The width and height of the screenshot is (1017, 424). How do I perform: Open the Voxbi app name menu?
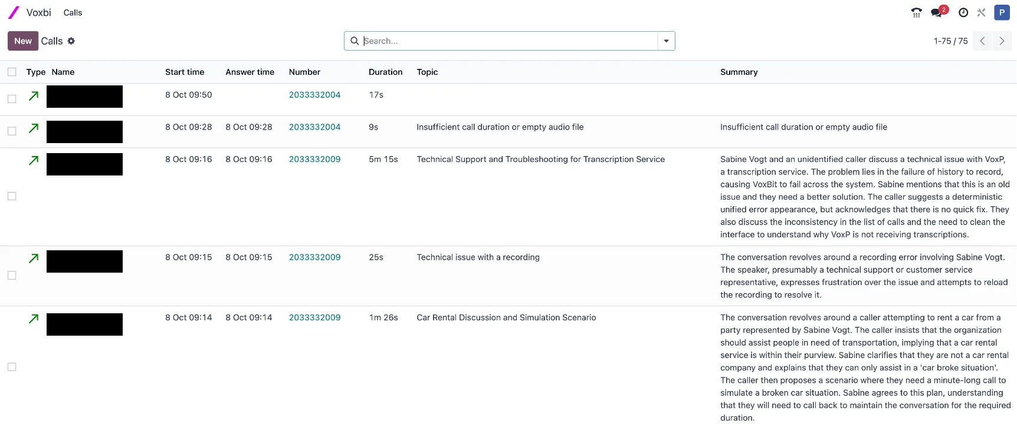39,12
